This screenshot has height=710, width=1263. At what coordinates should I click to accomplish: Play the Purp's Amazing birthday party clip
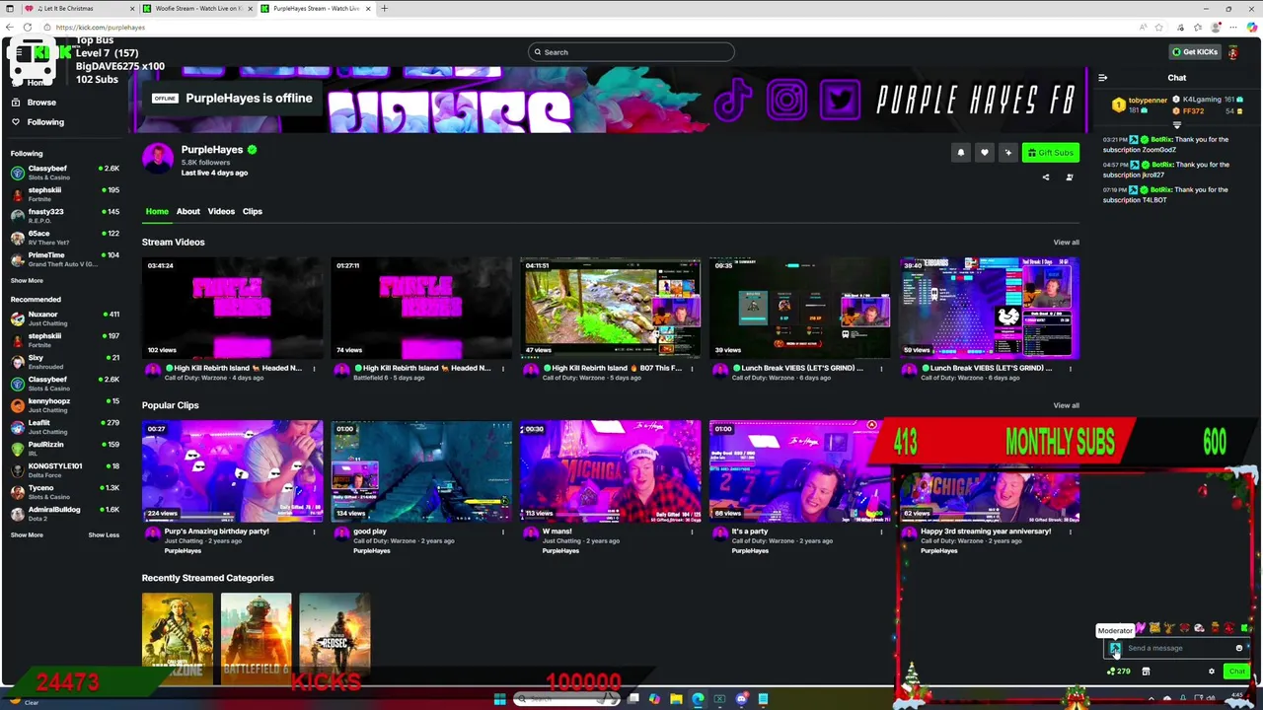[232, 471]
